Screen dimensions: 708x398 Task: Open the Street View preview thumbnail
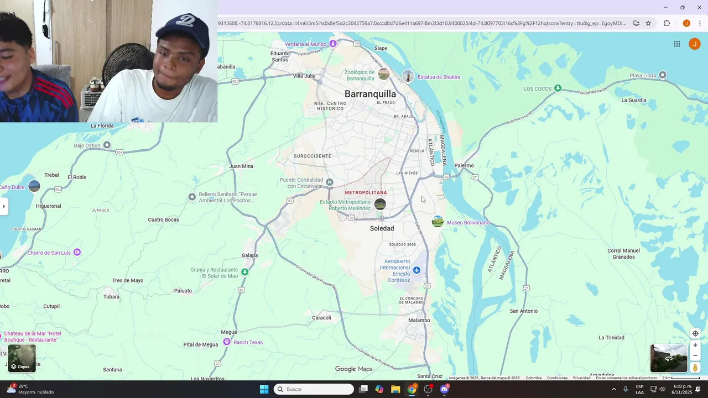669,358
